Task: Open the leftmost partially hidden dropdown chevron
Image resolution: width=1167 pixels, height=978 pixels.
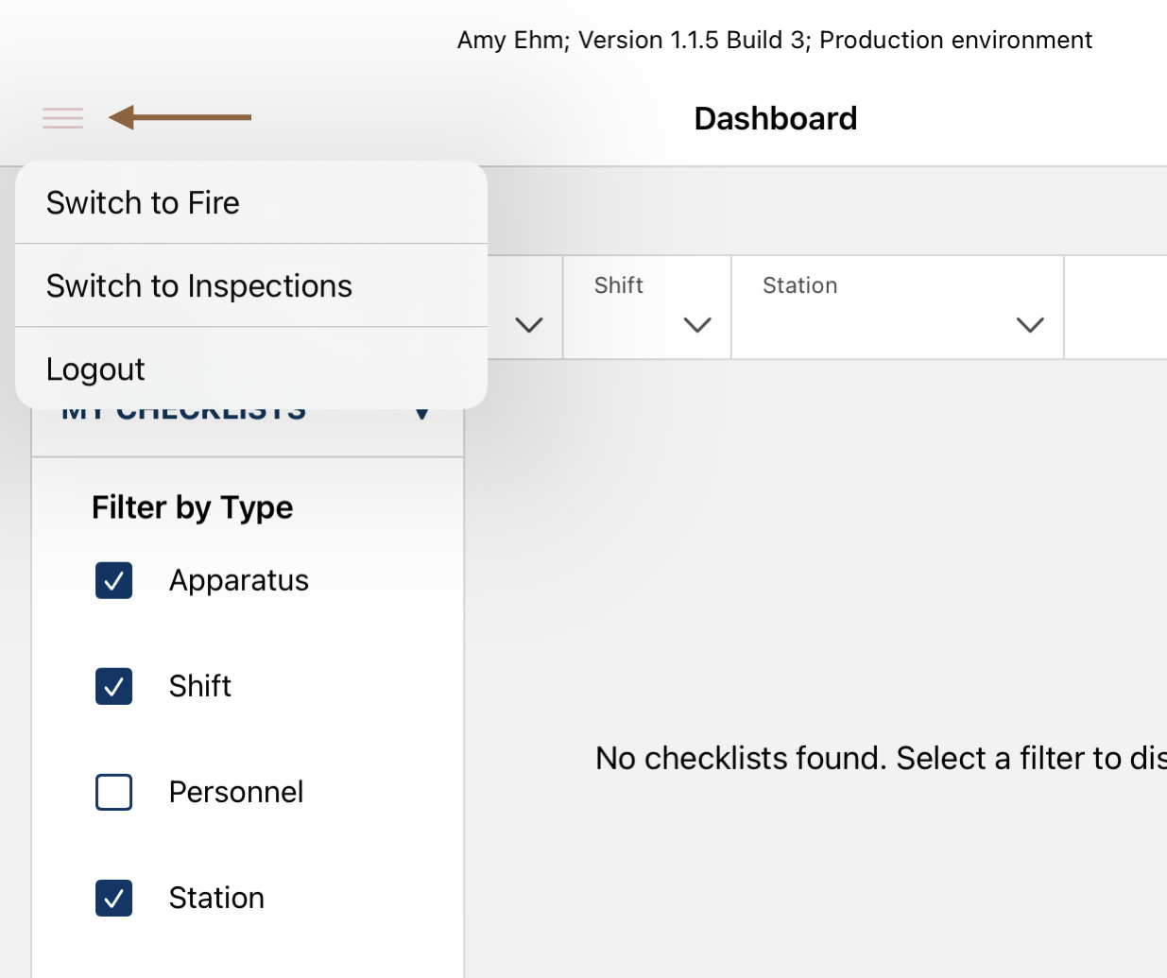Action: [529, 325]
